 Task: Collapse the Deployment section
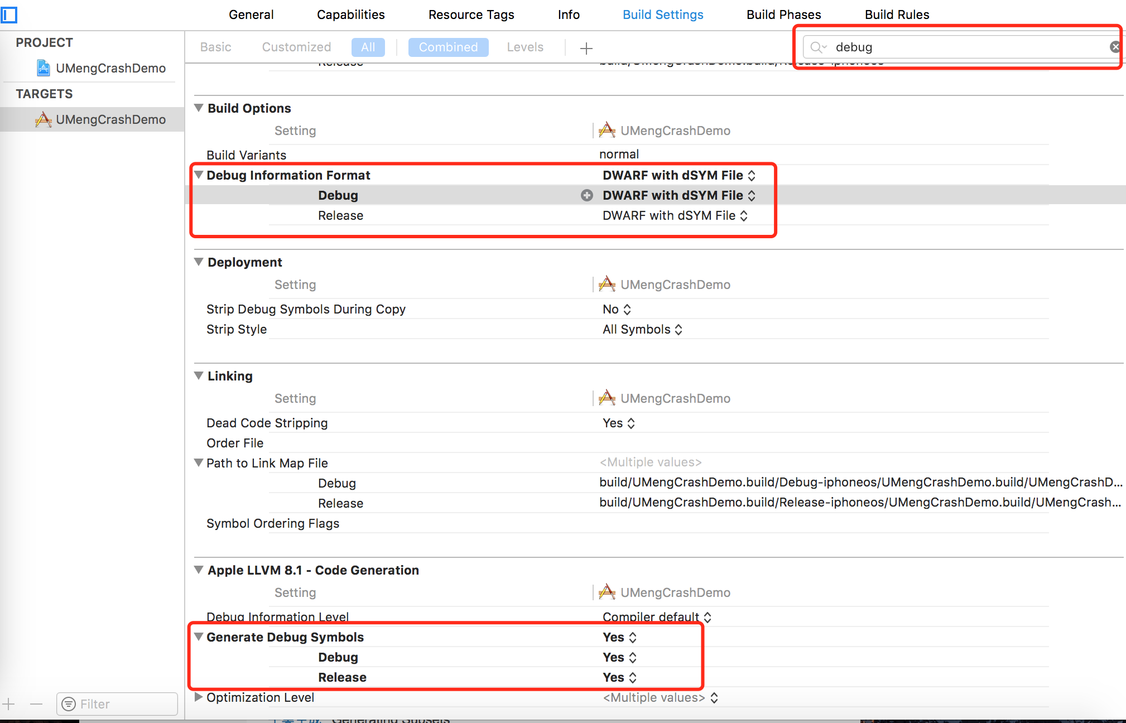[x=199, y=262]
